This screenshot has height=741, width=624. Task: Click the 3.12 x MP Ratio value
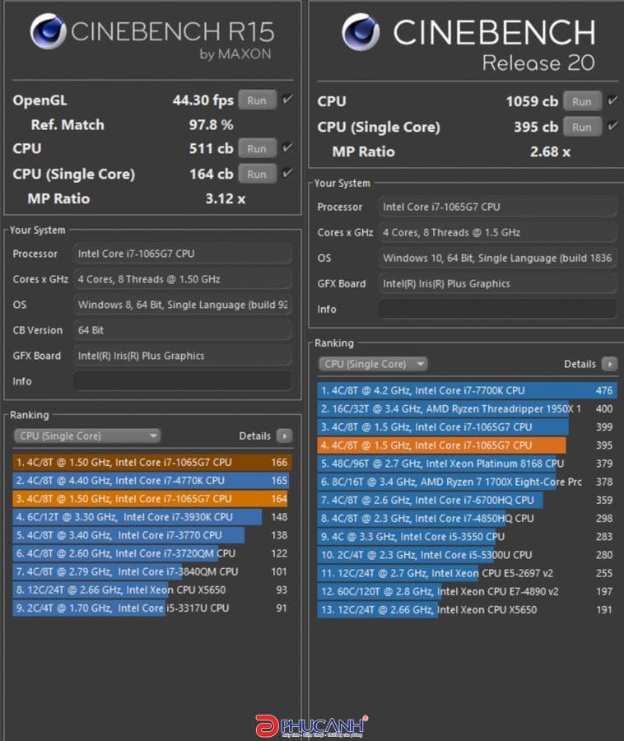click(226, 198)
